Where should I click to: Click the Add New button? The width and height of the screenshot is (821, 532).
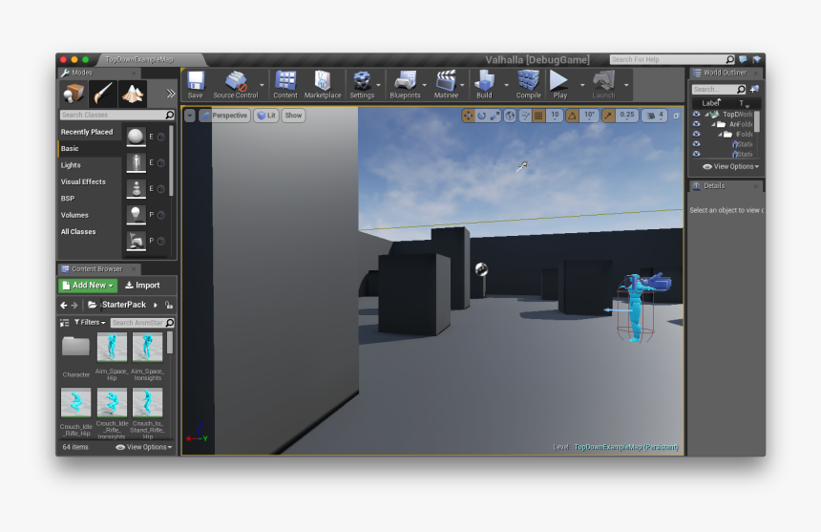point(88,286)
